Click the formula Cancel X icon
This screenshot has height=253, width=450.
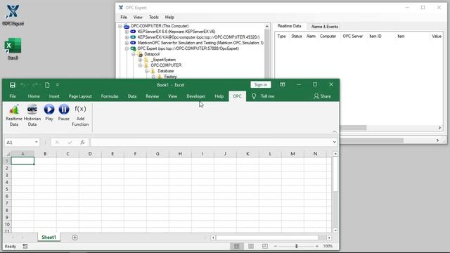(x=57, y=142)
